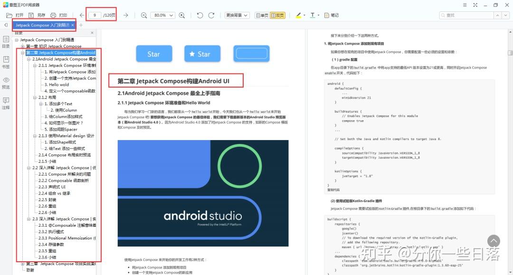The width and height of the screenshot is (513, 275).
Task: Enable 双页 two-page view mode
Action: coord(279,15)
